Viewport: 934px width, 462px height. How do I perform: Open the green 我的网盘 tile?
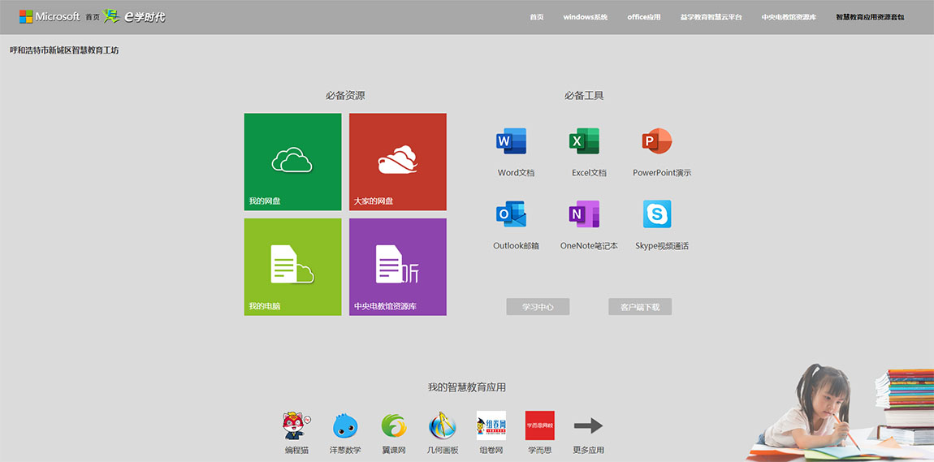[292, 162]
